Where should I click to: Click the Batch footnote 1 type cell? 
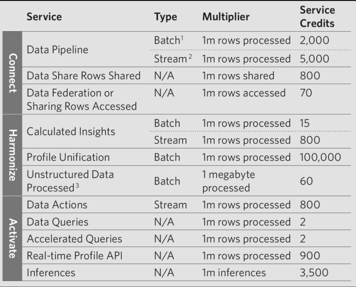(x=169, y=41)
